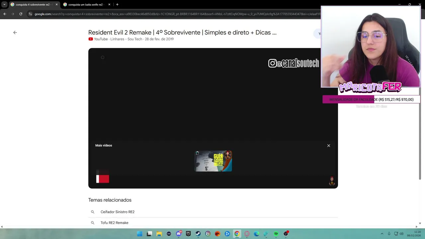Viewport: 425px width, 239px height.
Task: Open the tab search dropdown arrow
Action: (x=4, y=5)
